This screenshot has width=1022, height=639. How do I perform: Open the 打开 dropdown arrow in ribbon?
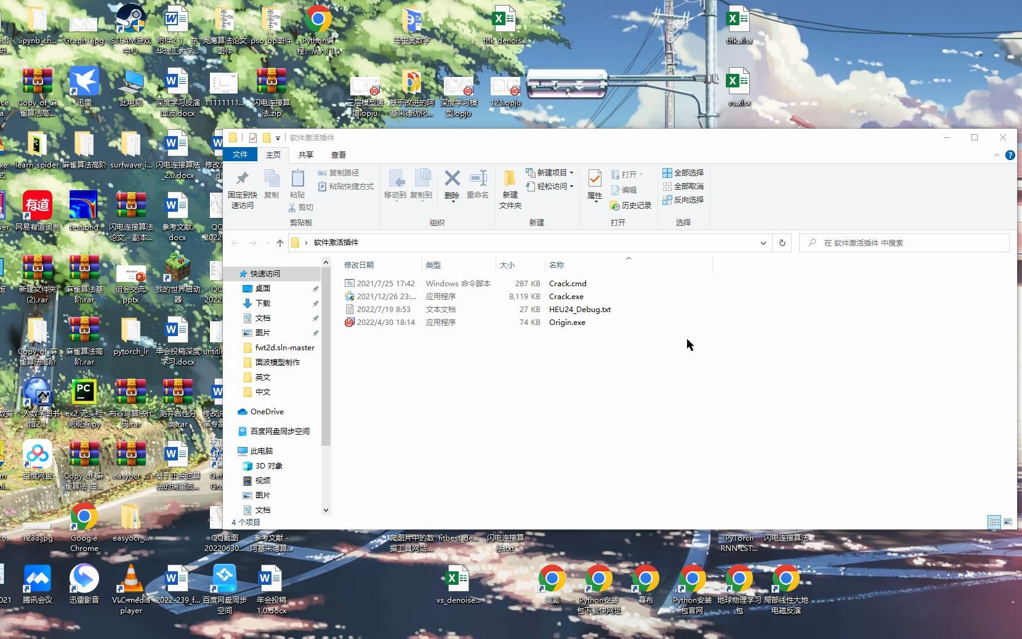click(x=641, y=175)
